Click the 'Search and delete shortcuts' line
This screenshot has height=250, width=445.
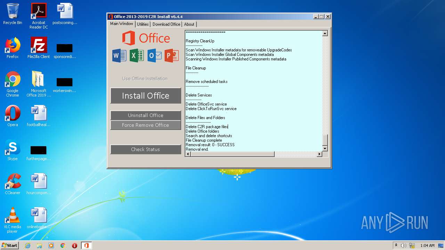(209, 136)
